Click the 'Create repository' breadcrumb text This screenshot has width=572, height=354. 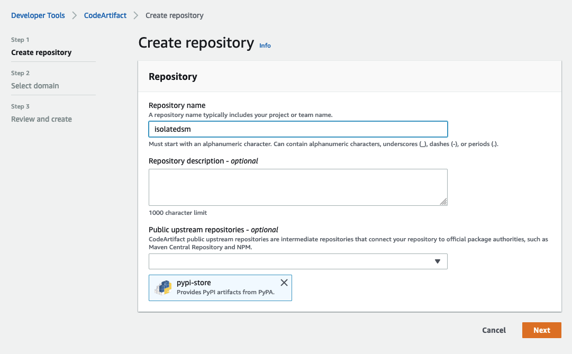[175, 15]
